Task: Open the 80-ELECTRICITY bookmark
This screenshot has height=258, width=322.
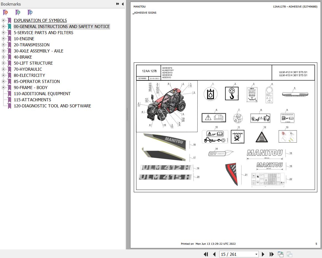Action: [29, 75]
